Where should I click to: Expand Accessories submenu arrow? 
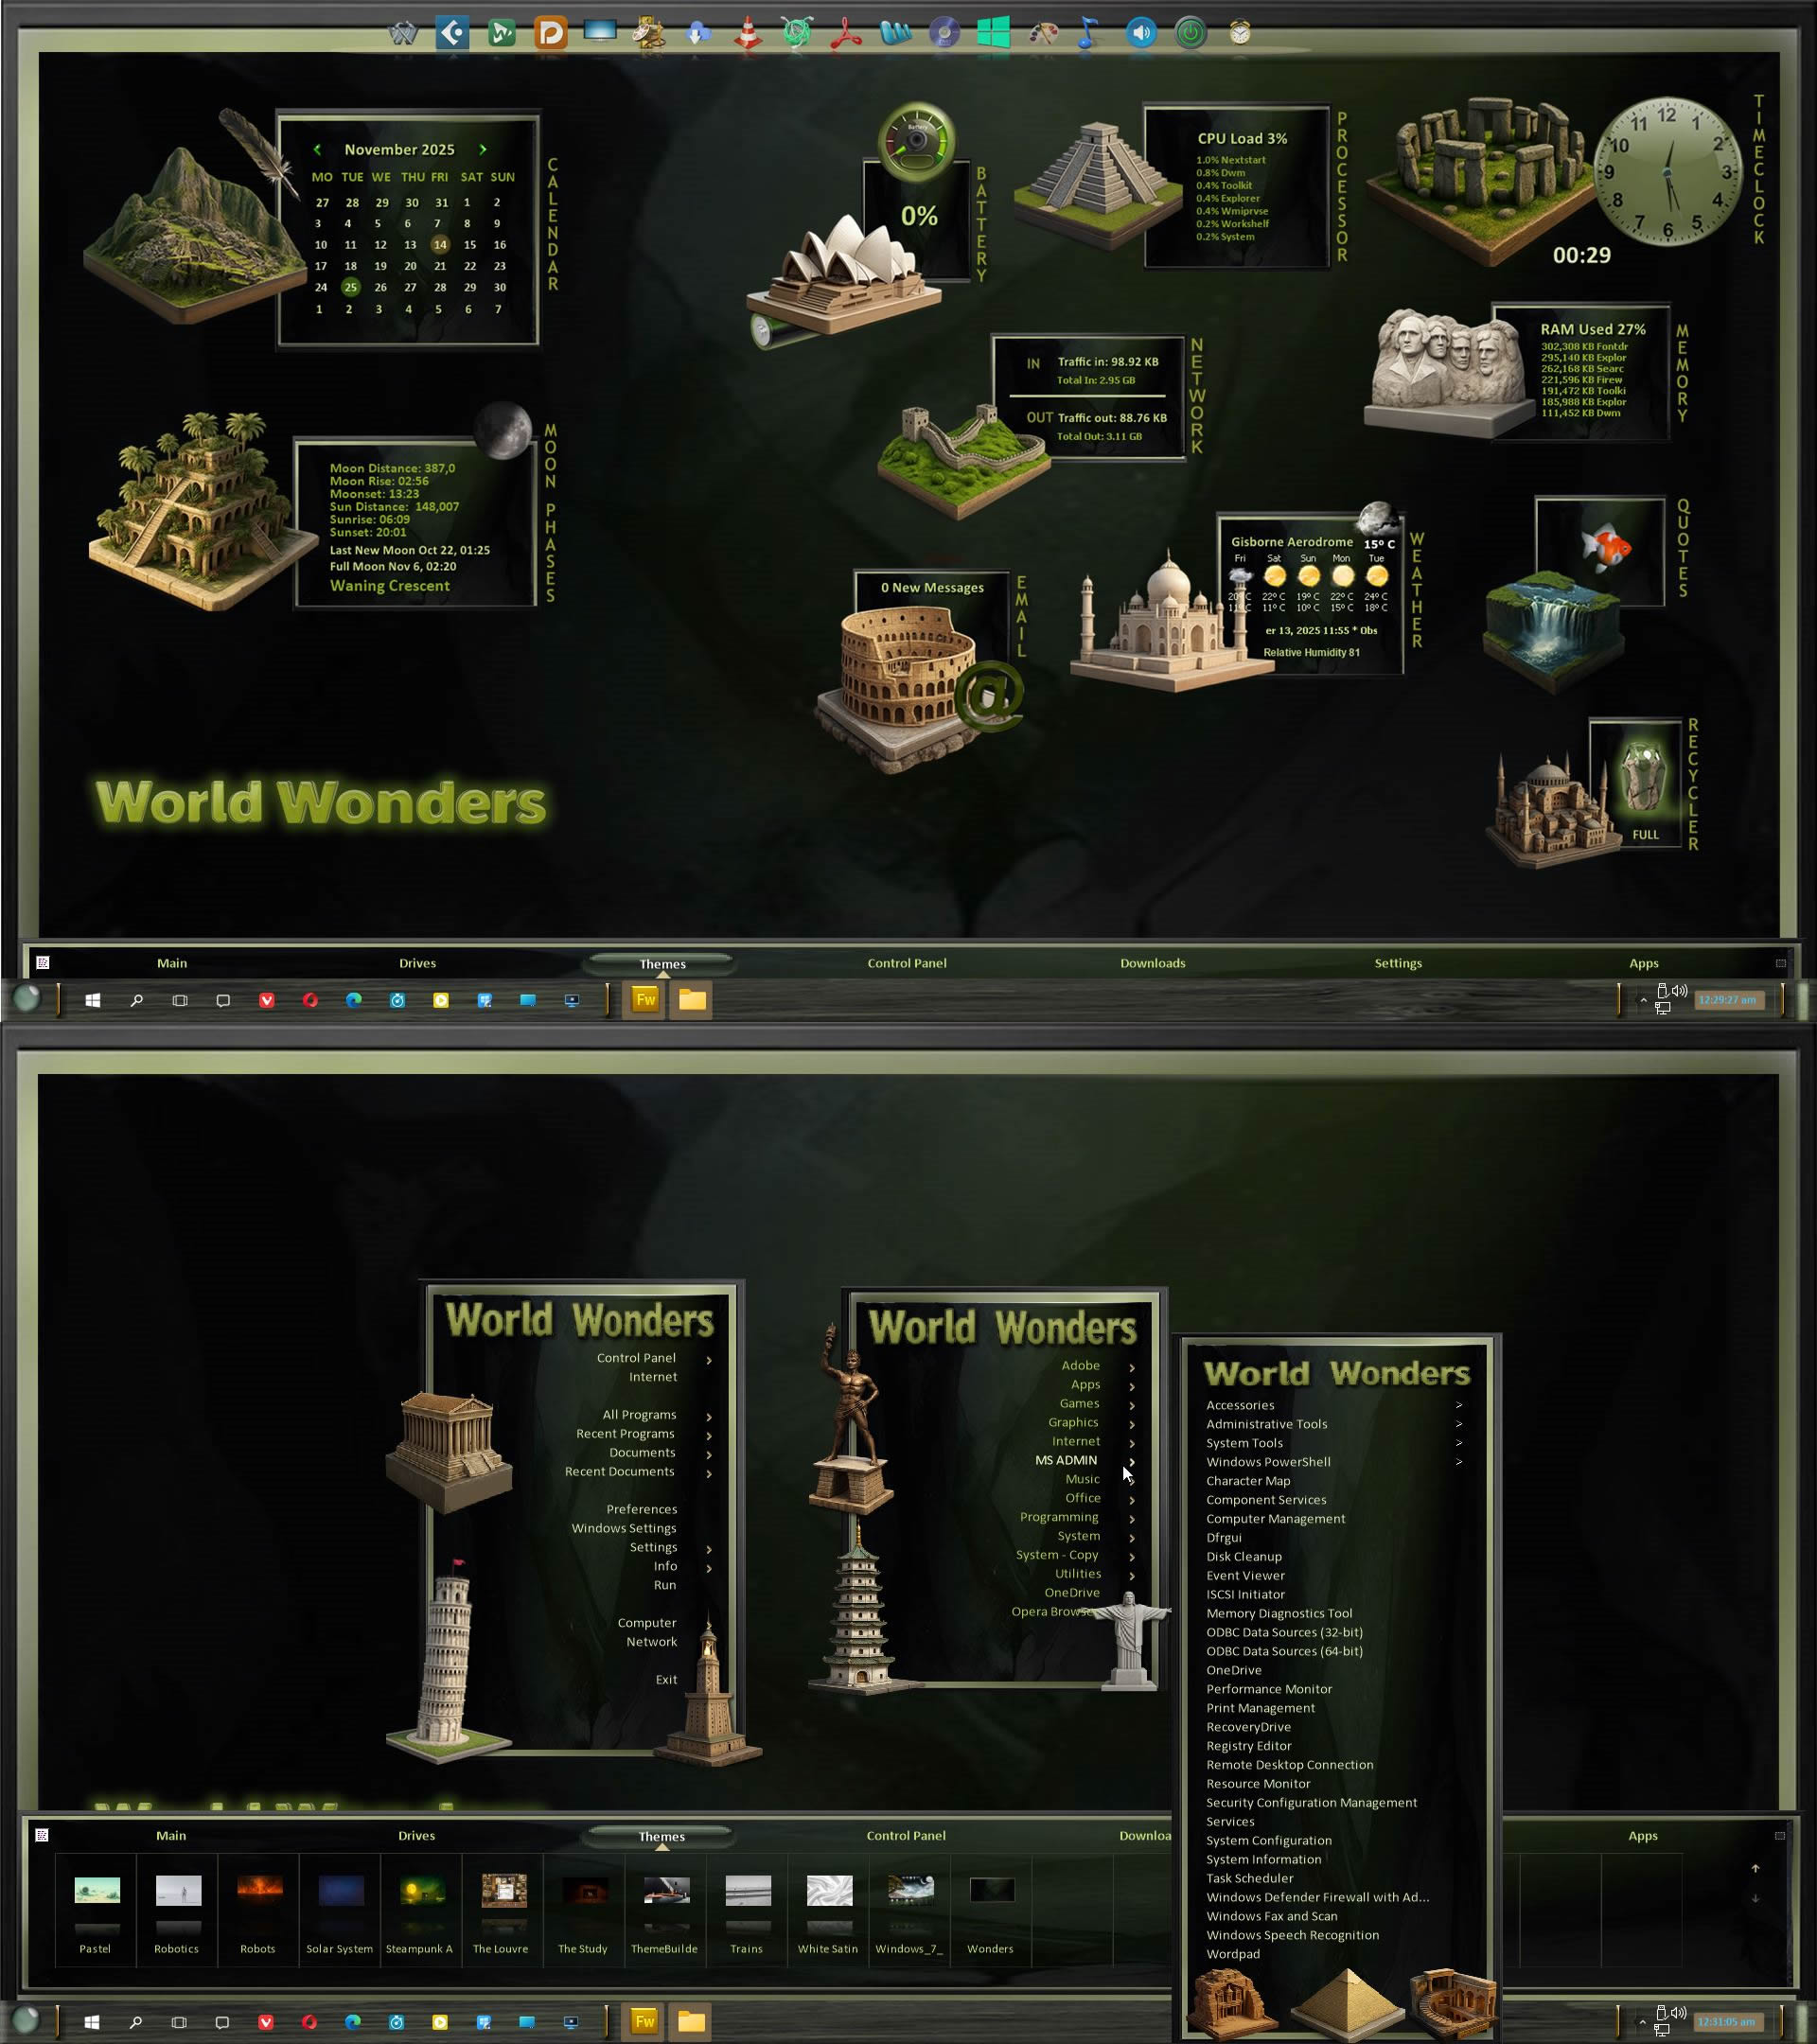click(1459, 1405)
